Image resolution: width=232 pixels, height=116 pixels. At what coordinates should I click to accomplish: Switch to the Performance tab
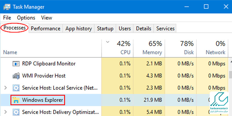(x=46, y=28)
